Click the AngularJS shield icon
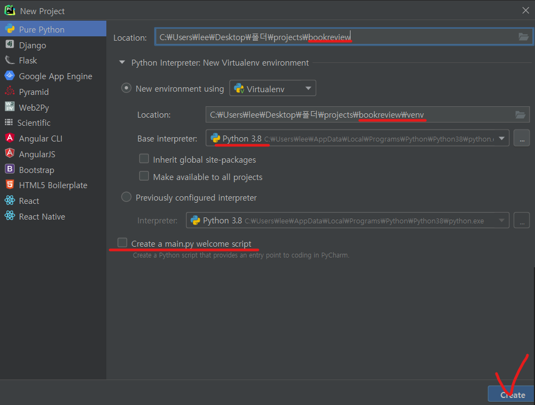The width and height of the screenshot is (535, 405). (x=10, y=153)
